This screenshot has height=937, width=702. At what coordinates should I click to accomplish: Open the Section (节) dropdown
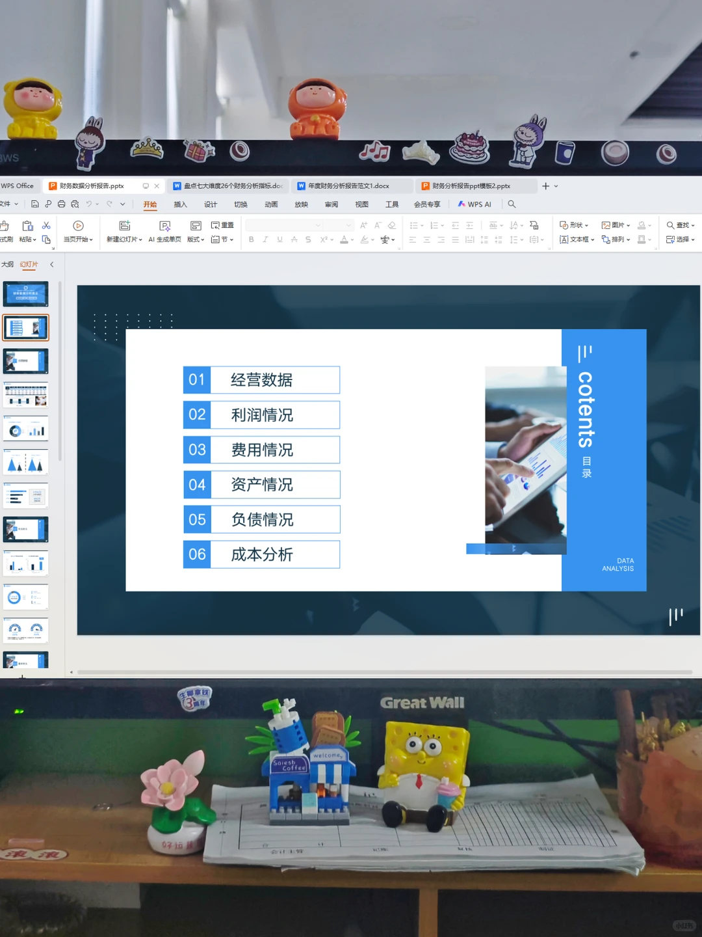[x=222, y=239]
